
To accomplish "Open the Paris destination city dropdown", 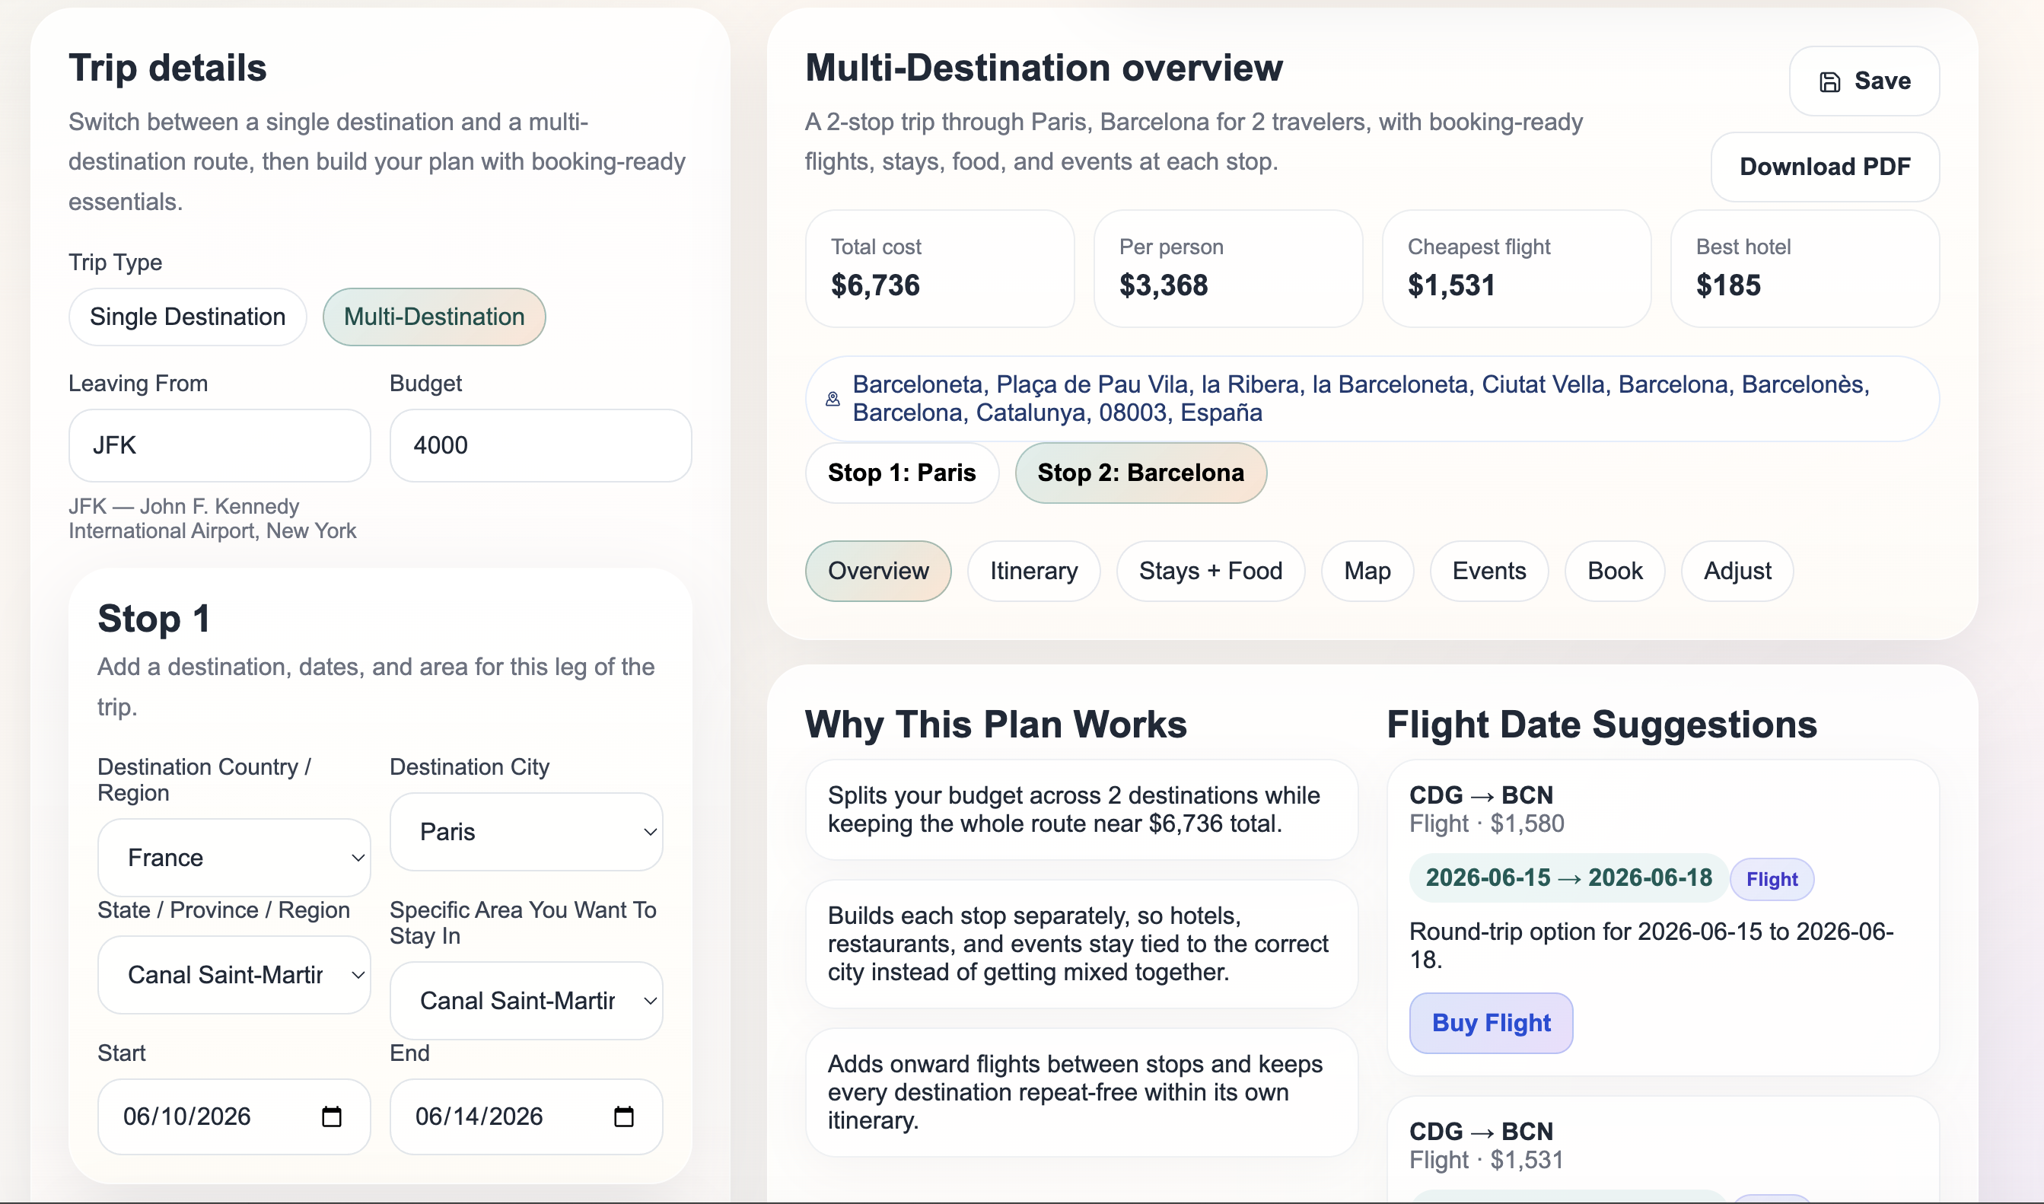I will [526, 832].
